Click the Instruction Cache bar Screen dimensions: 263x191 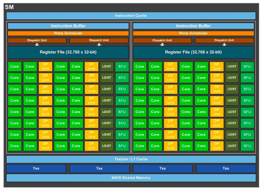tap(131, 16)
